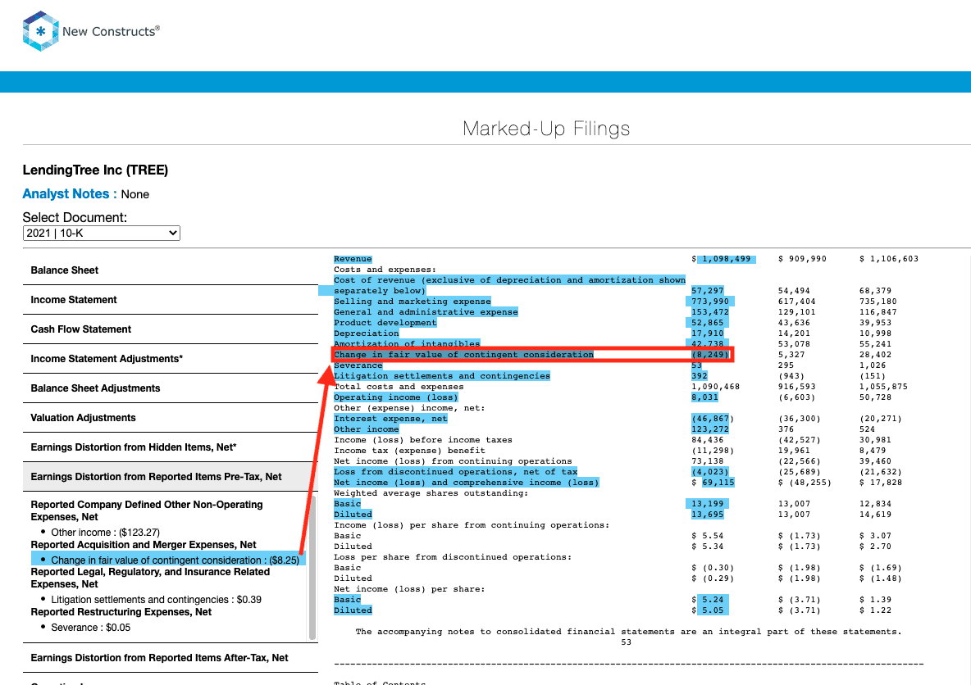The width and height of the screenshot is (971, 685).
Task: Click the highlighted 8,031 operating income value
Action: (x=704, y=397)
